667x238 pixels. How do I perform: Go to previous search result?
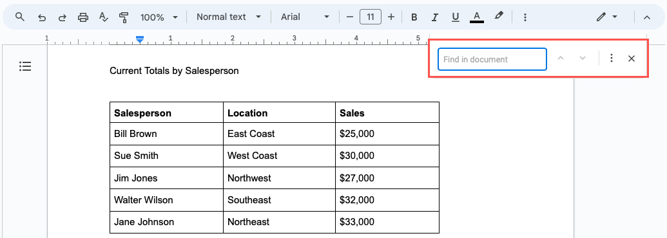point(561,59)
